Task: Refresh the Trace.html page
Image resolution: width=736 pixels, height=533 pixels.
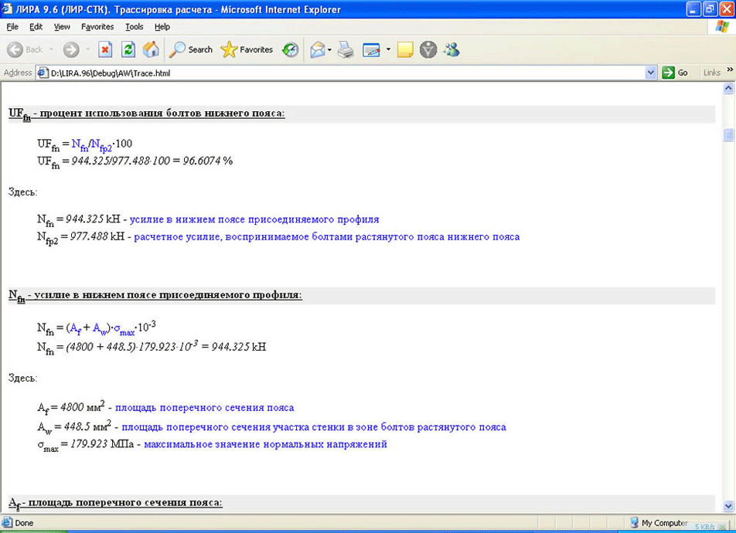Action: coord(128,49)
